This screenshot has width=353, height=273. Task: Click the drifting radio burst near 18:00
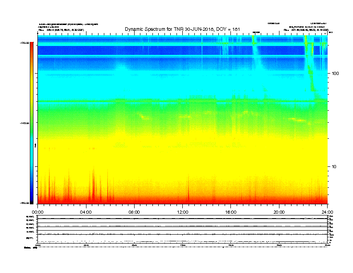[257, 53]
